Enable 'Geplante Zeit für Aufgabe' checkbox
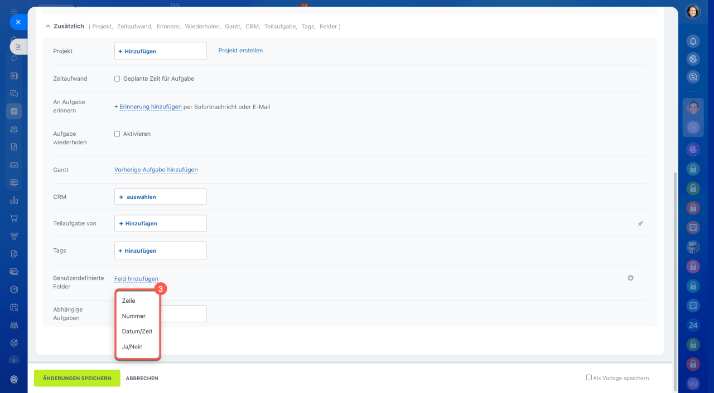The width and height of the screenshot is (714, 393). (x=117, y=79)
